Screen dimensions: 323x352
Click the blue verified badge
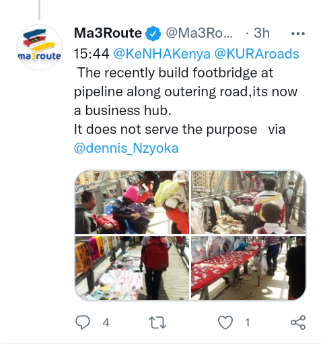(x=153, y=34)
